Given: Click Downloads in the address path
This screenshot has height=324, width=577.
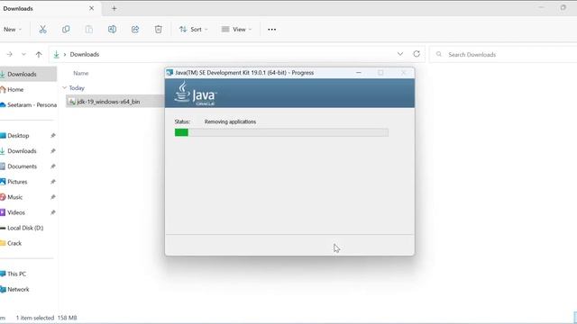Looking at the screenshot, I should tap(85, 54).
